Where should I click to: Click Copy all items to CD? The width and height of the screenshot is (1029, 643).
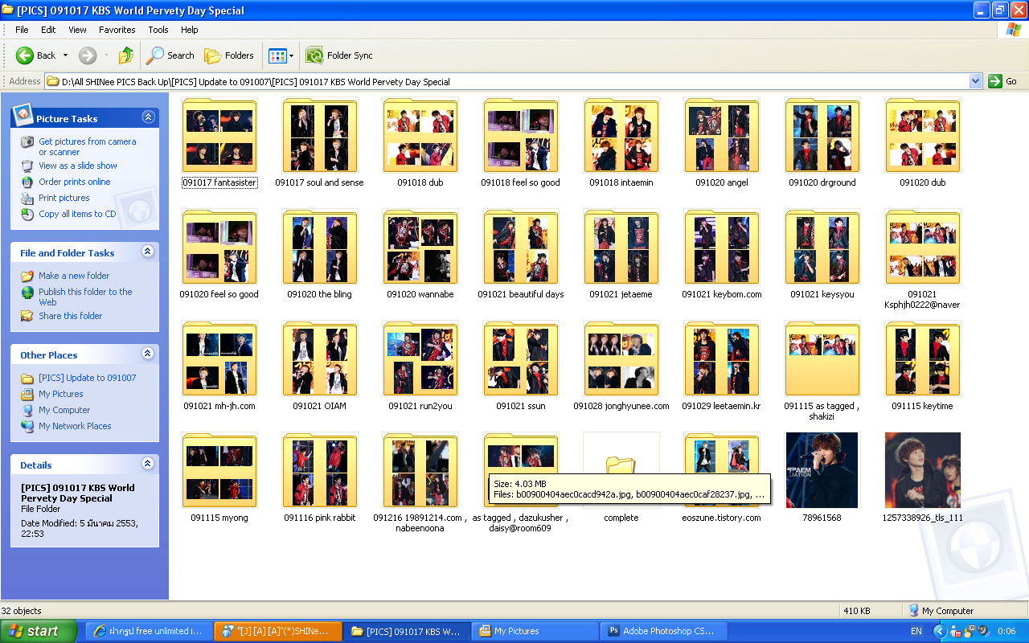[77, 214]
